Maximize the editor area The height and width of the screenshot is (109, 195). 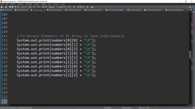pos(191,9)
